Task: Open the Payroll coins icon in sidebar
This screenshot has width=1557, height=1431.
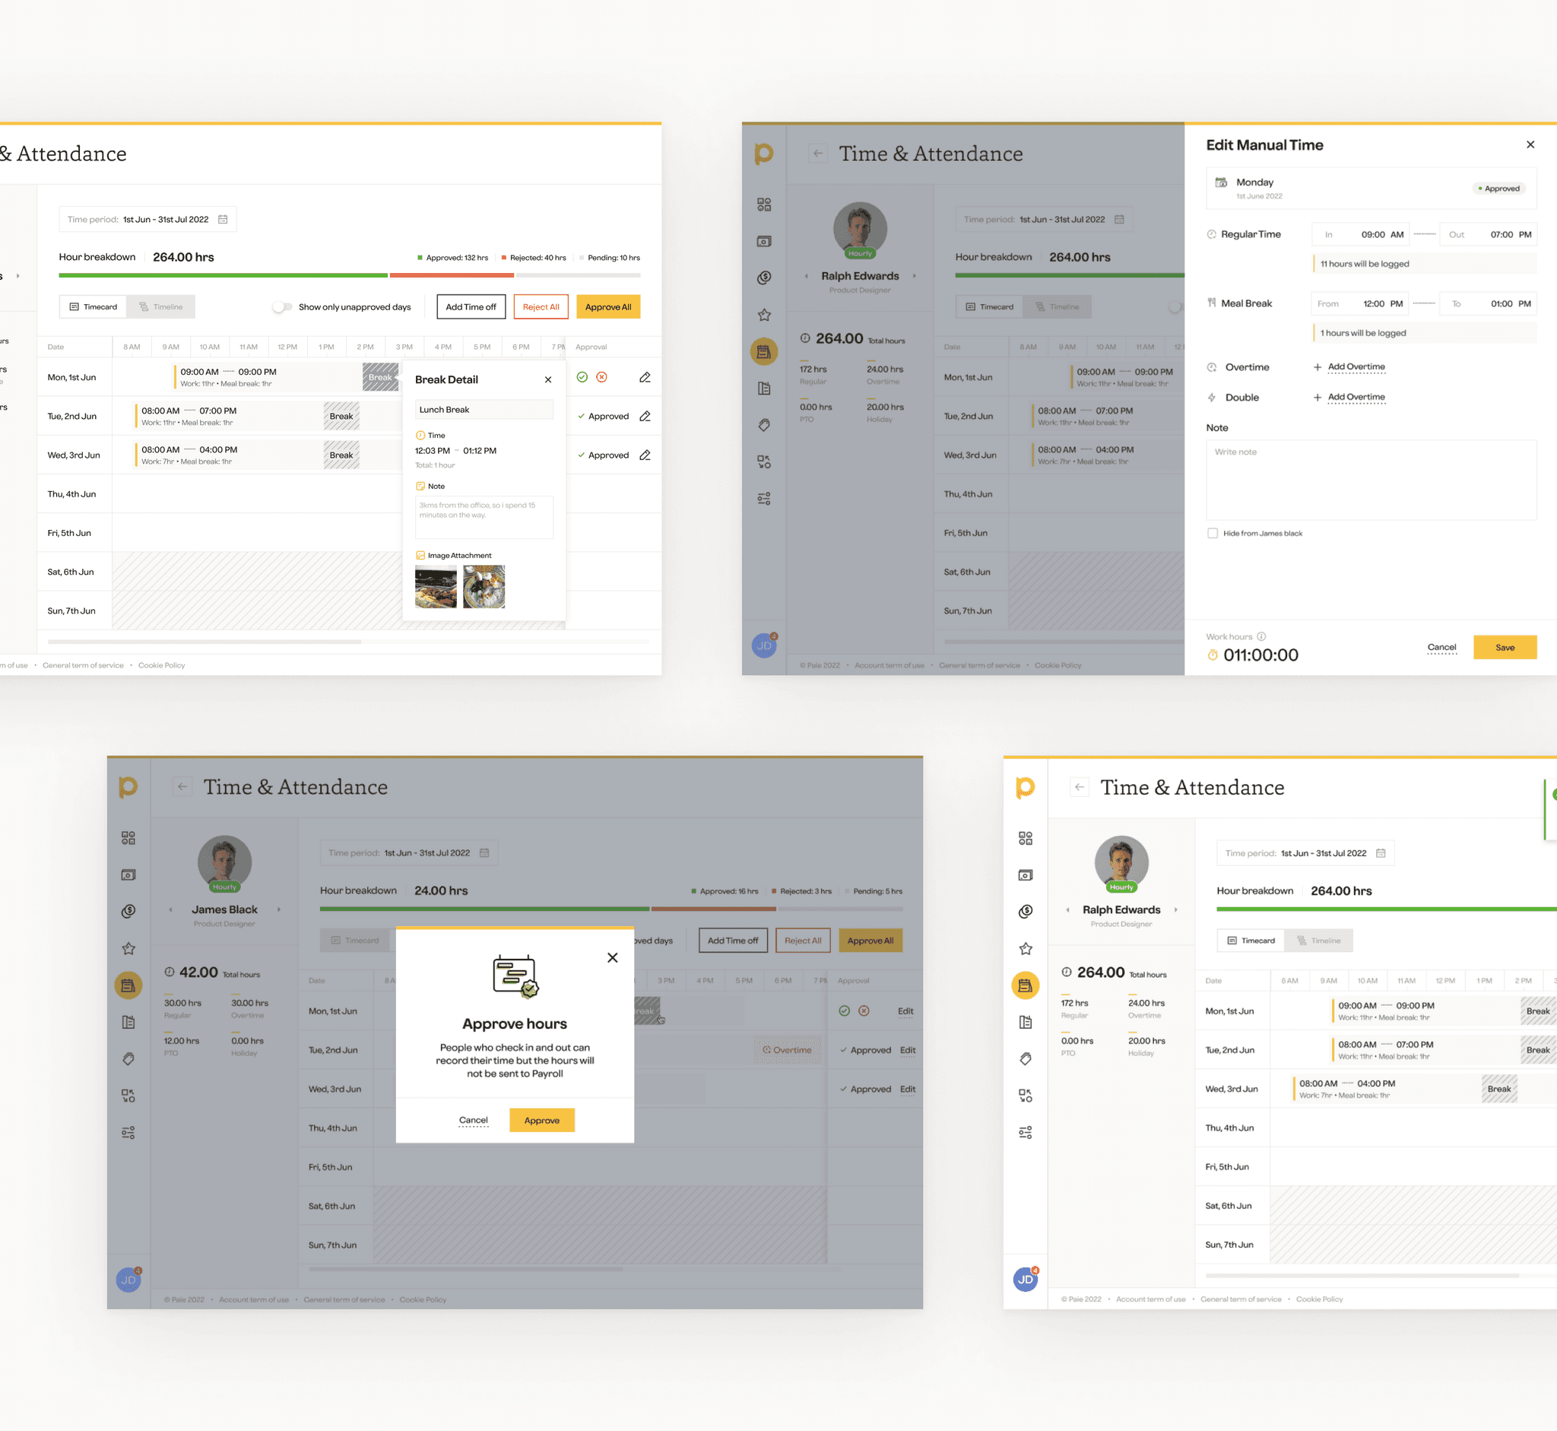Action: pos(765,277)
